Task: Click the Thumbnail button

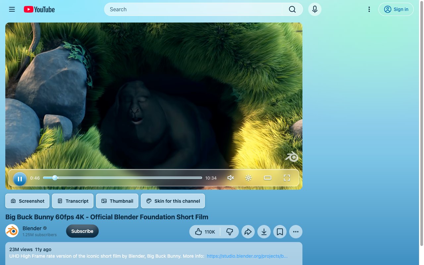Action: 117,201
